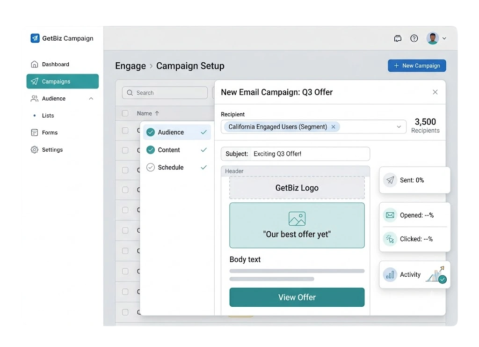Open the chat messages icon in header
The height and width of the screenshot is (347, 479).
398,38
